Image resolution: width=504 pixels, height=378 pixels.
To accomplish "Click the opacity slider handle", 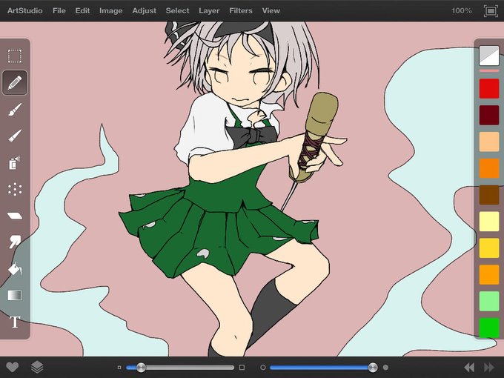I will 373,368.
